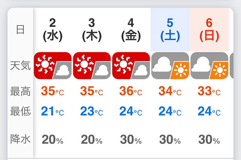Click the 最低 row label
The width and height of the screenshot is (241, 160).
tap(20, 112)
